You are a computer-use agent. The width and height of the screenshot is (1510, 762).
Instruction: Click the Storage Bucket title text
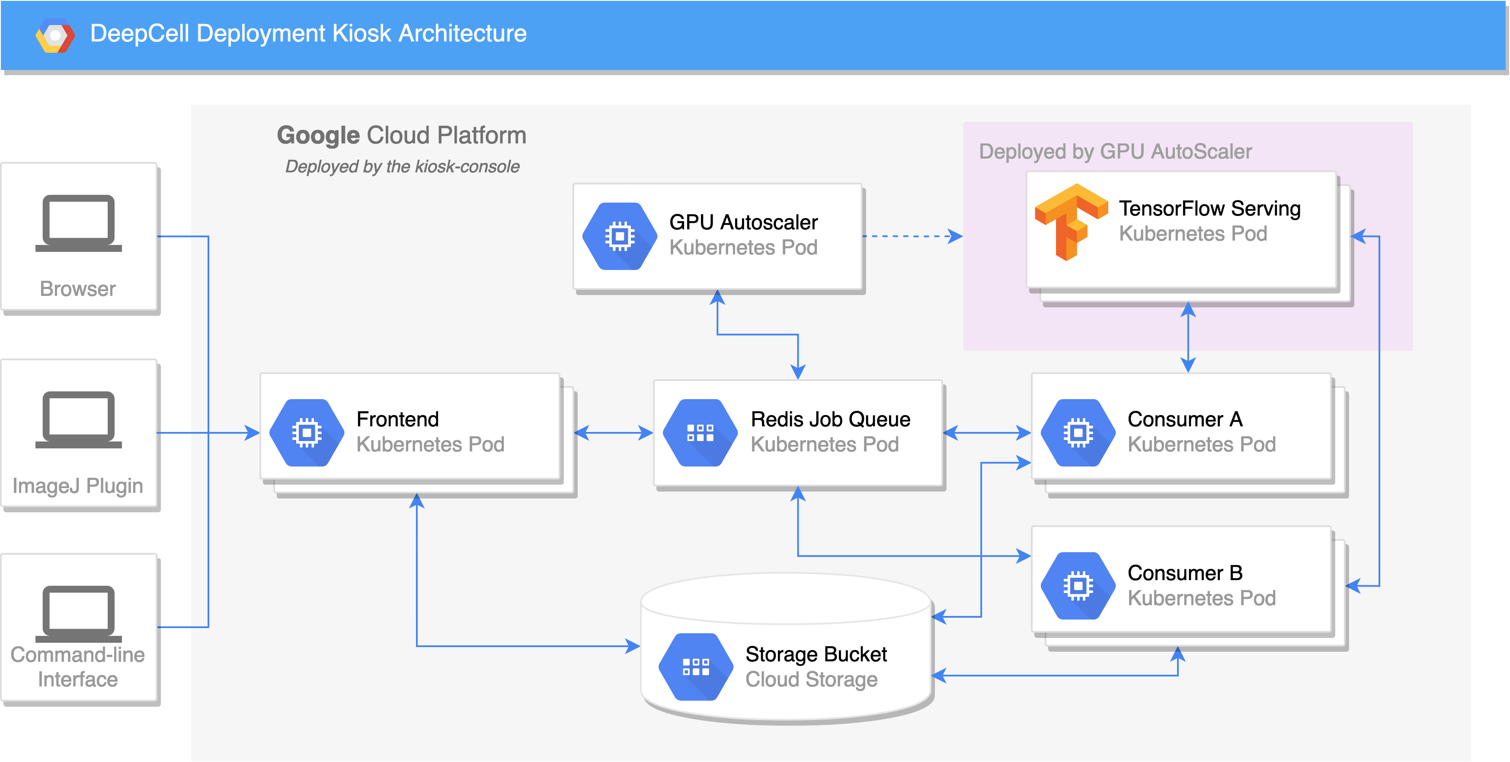click(x=816, y=654)
